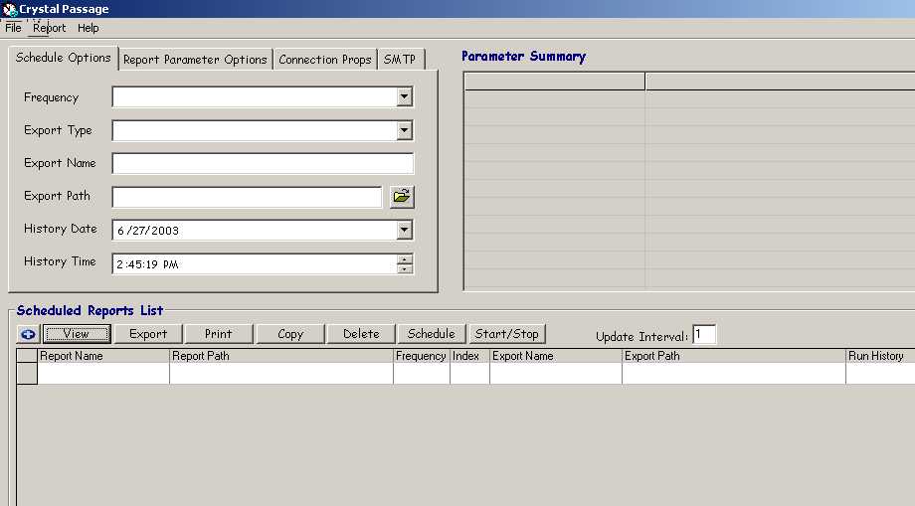Open the Help menu
This screenshot has height=506, width=915.
(89, 28)
